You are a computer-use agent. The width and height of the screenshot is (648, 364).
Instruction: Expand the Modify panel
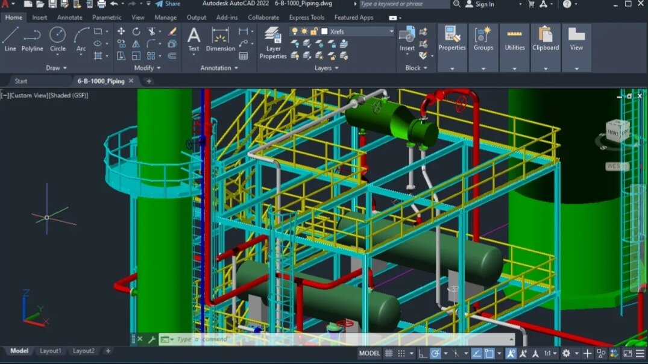point(147,67)
